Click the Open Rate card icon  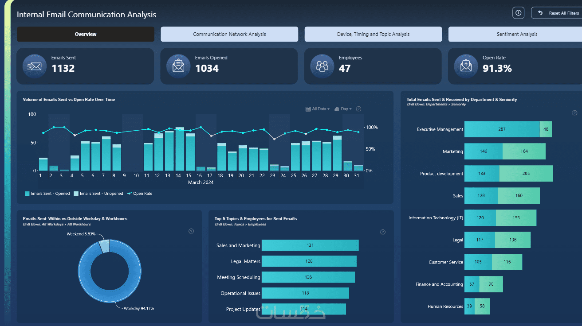tap(466, 66)
